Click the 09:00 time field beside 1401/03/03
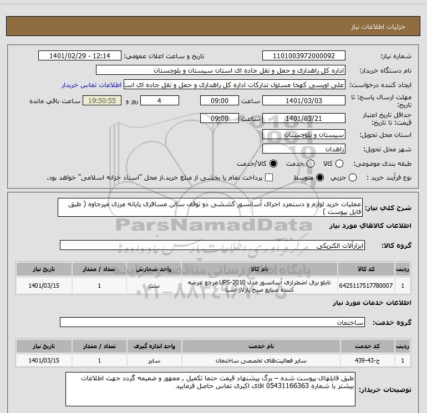 click(220, 100)
